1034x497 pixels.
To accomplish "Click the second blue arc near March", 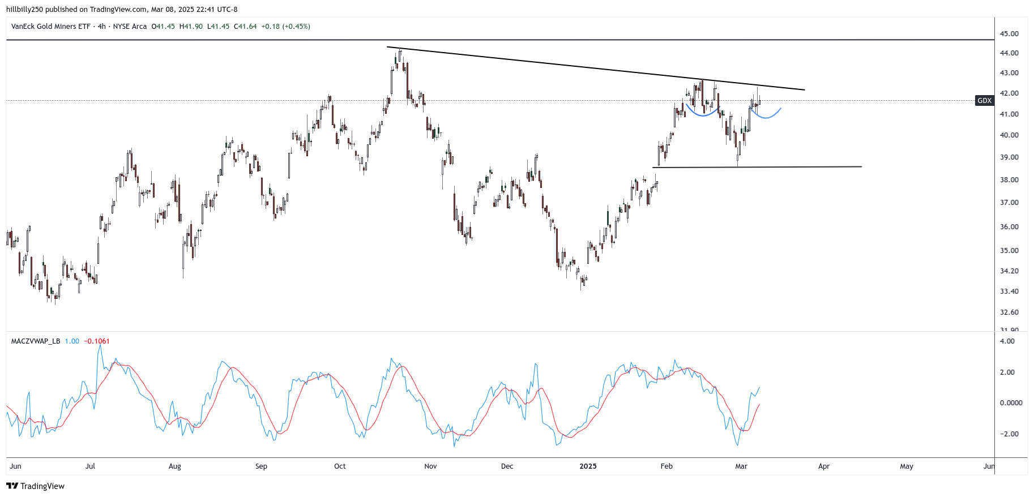I will 766,117.
